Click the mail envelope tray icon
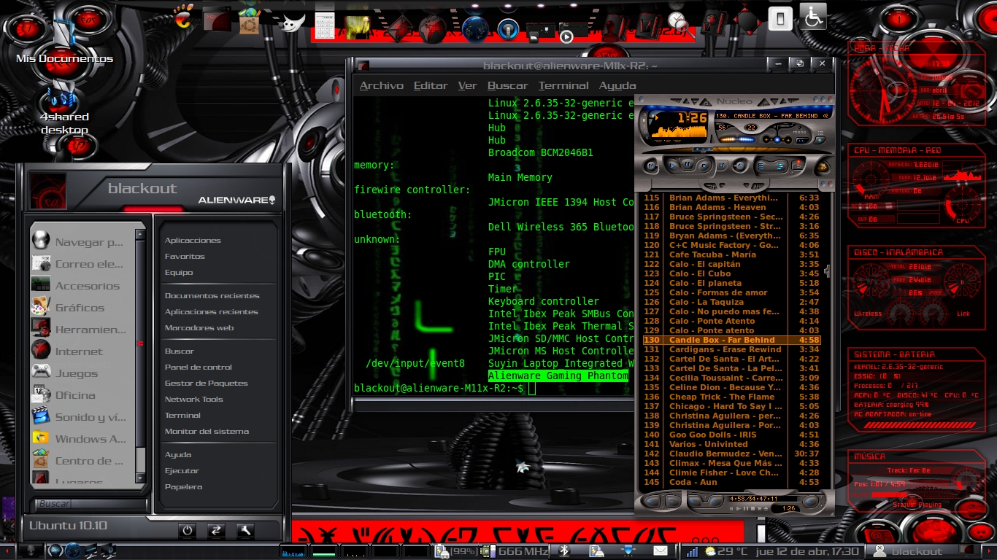Image resolution: width=997 pixels, height=560 pixels. click(x=660, y=551)
